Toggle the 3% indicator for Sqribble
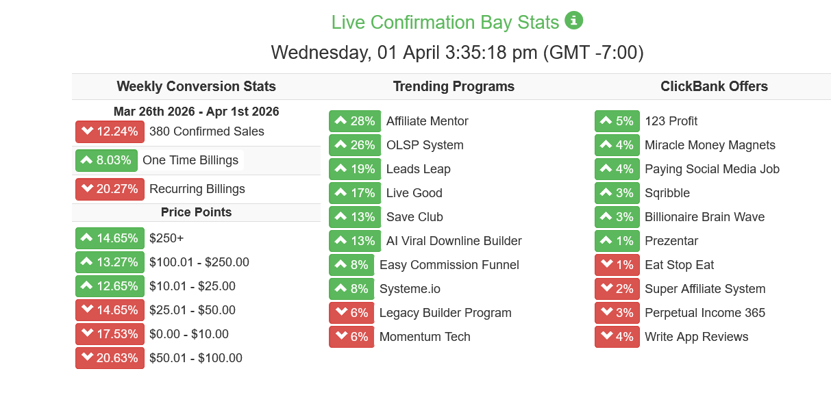This screenshot has width=831, height=419. [617, 193]
